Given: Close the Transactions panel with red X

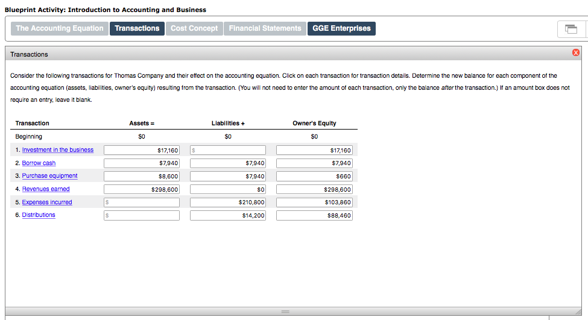Looking at the screenshot, I should pos(575,52).
